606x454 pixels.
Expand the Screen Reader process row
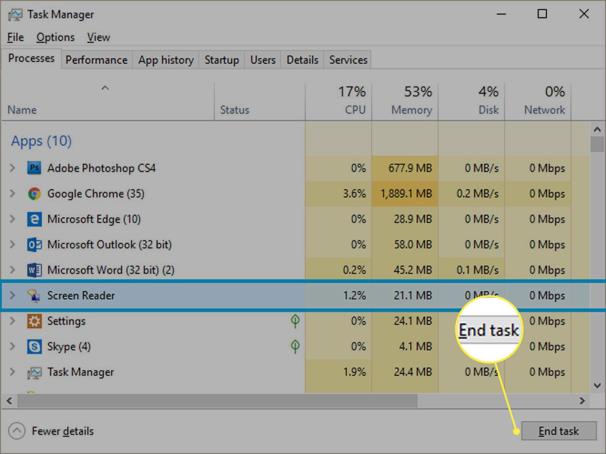(x=12, y=295)
